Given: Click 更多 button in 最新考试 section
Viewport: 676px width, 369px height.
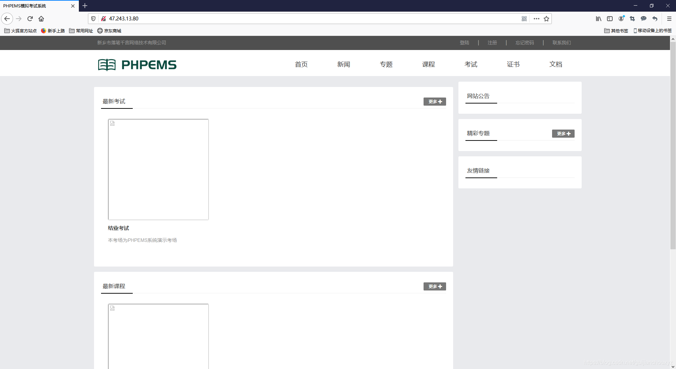Looking at the screenshot, I should tap(435, 101).
